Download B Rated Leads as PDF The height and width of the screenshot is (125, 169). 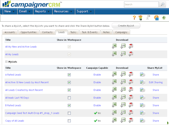pyautogui.click(x=131, y=105)
